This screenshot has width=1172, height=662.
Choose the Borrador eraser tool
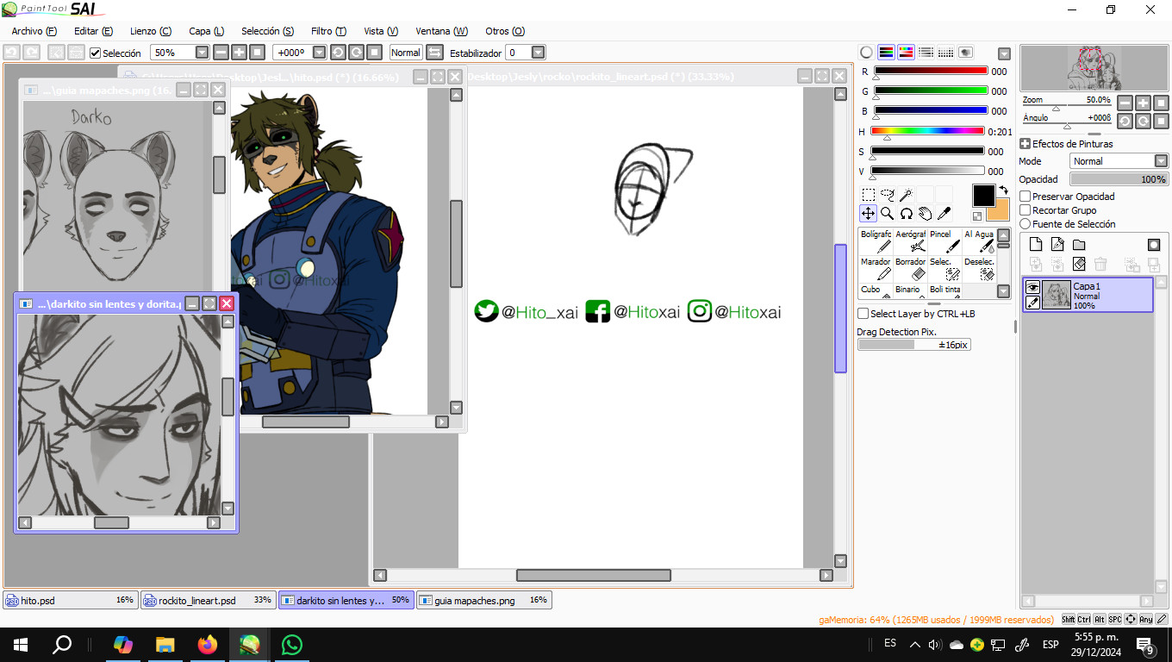pyautogui.click(x=910, y=269)
